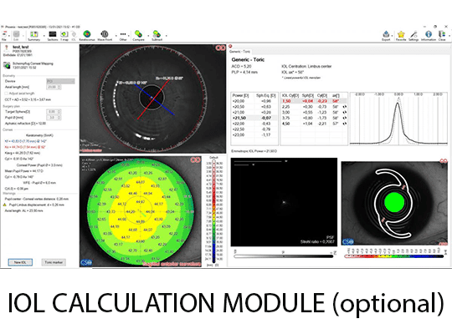Screen dimensions: 452x334
Task: Click the Axial length stepper field
Action: [54, 87]
